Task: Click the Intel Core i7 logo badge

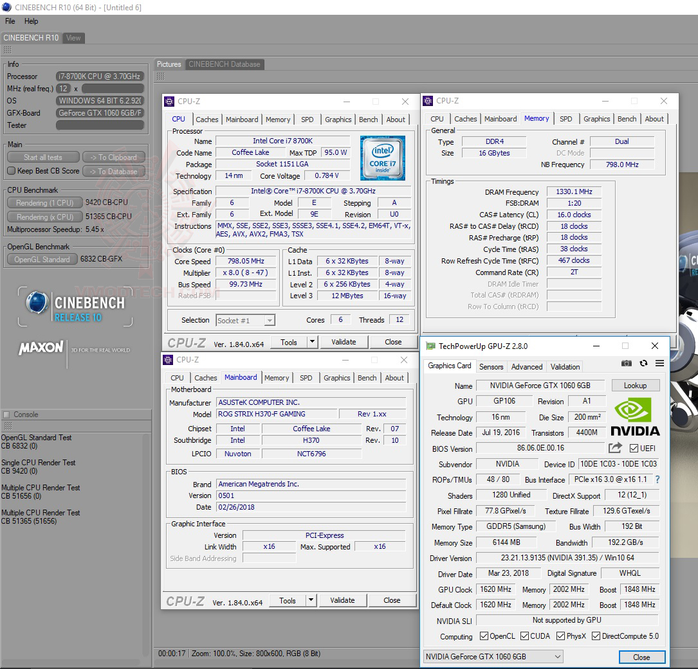Action: 383,158
